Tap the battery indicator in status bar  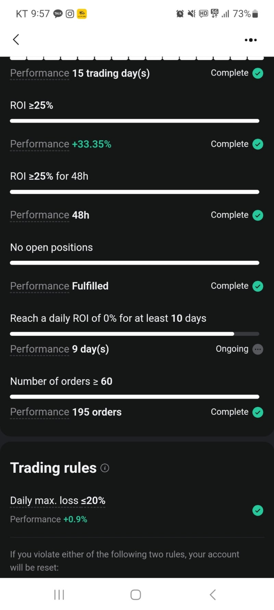255,14
